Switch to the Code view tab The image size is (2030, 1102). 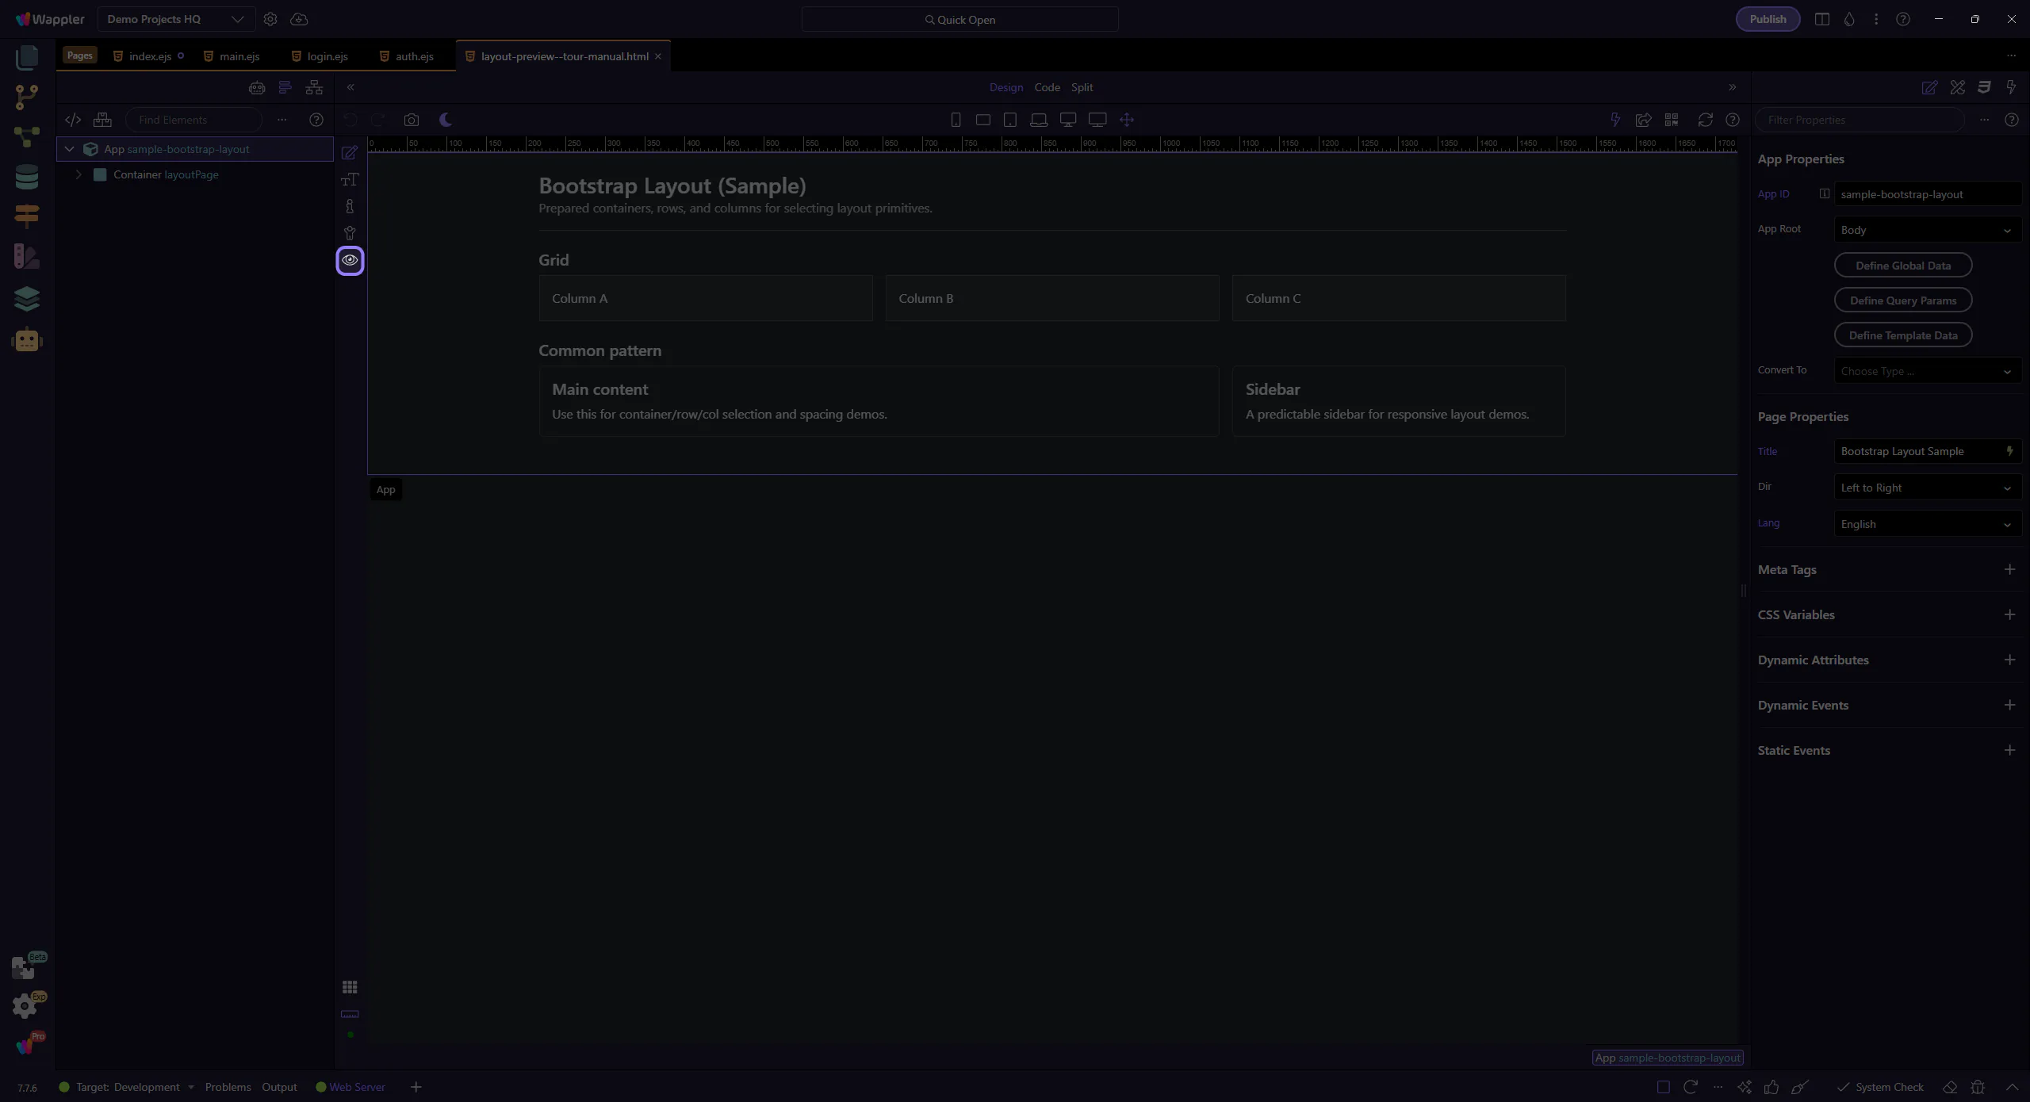(x=1047, y=87)
